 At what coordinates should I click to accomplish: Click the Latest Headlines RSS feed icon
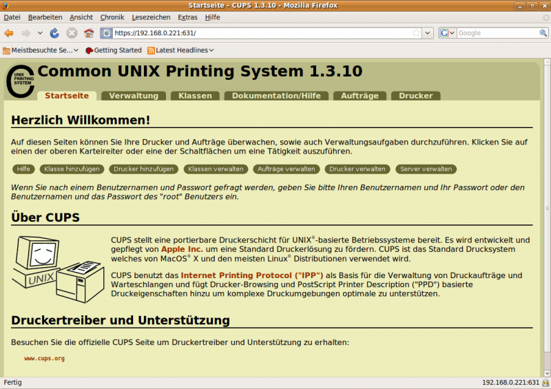[x=151, y=50]
